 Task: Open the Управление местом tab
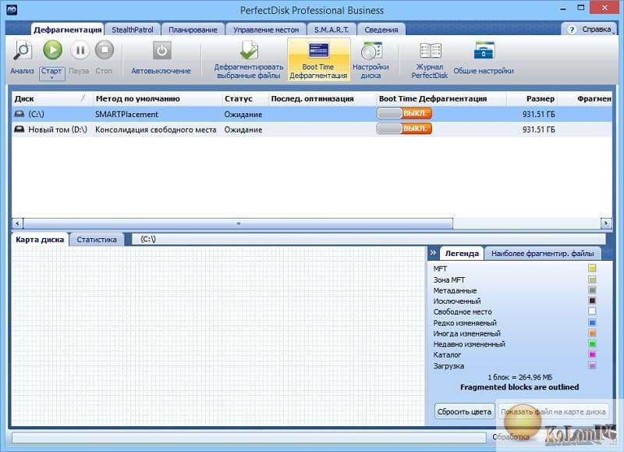[266, 30]
